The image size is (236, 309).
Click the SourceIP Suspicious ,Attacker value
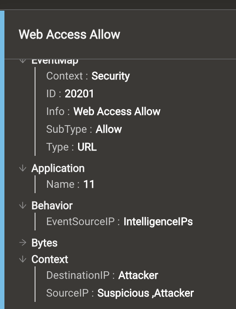[146, 293]
